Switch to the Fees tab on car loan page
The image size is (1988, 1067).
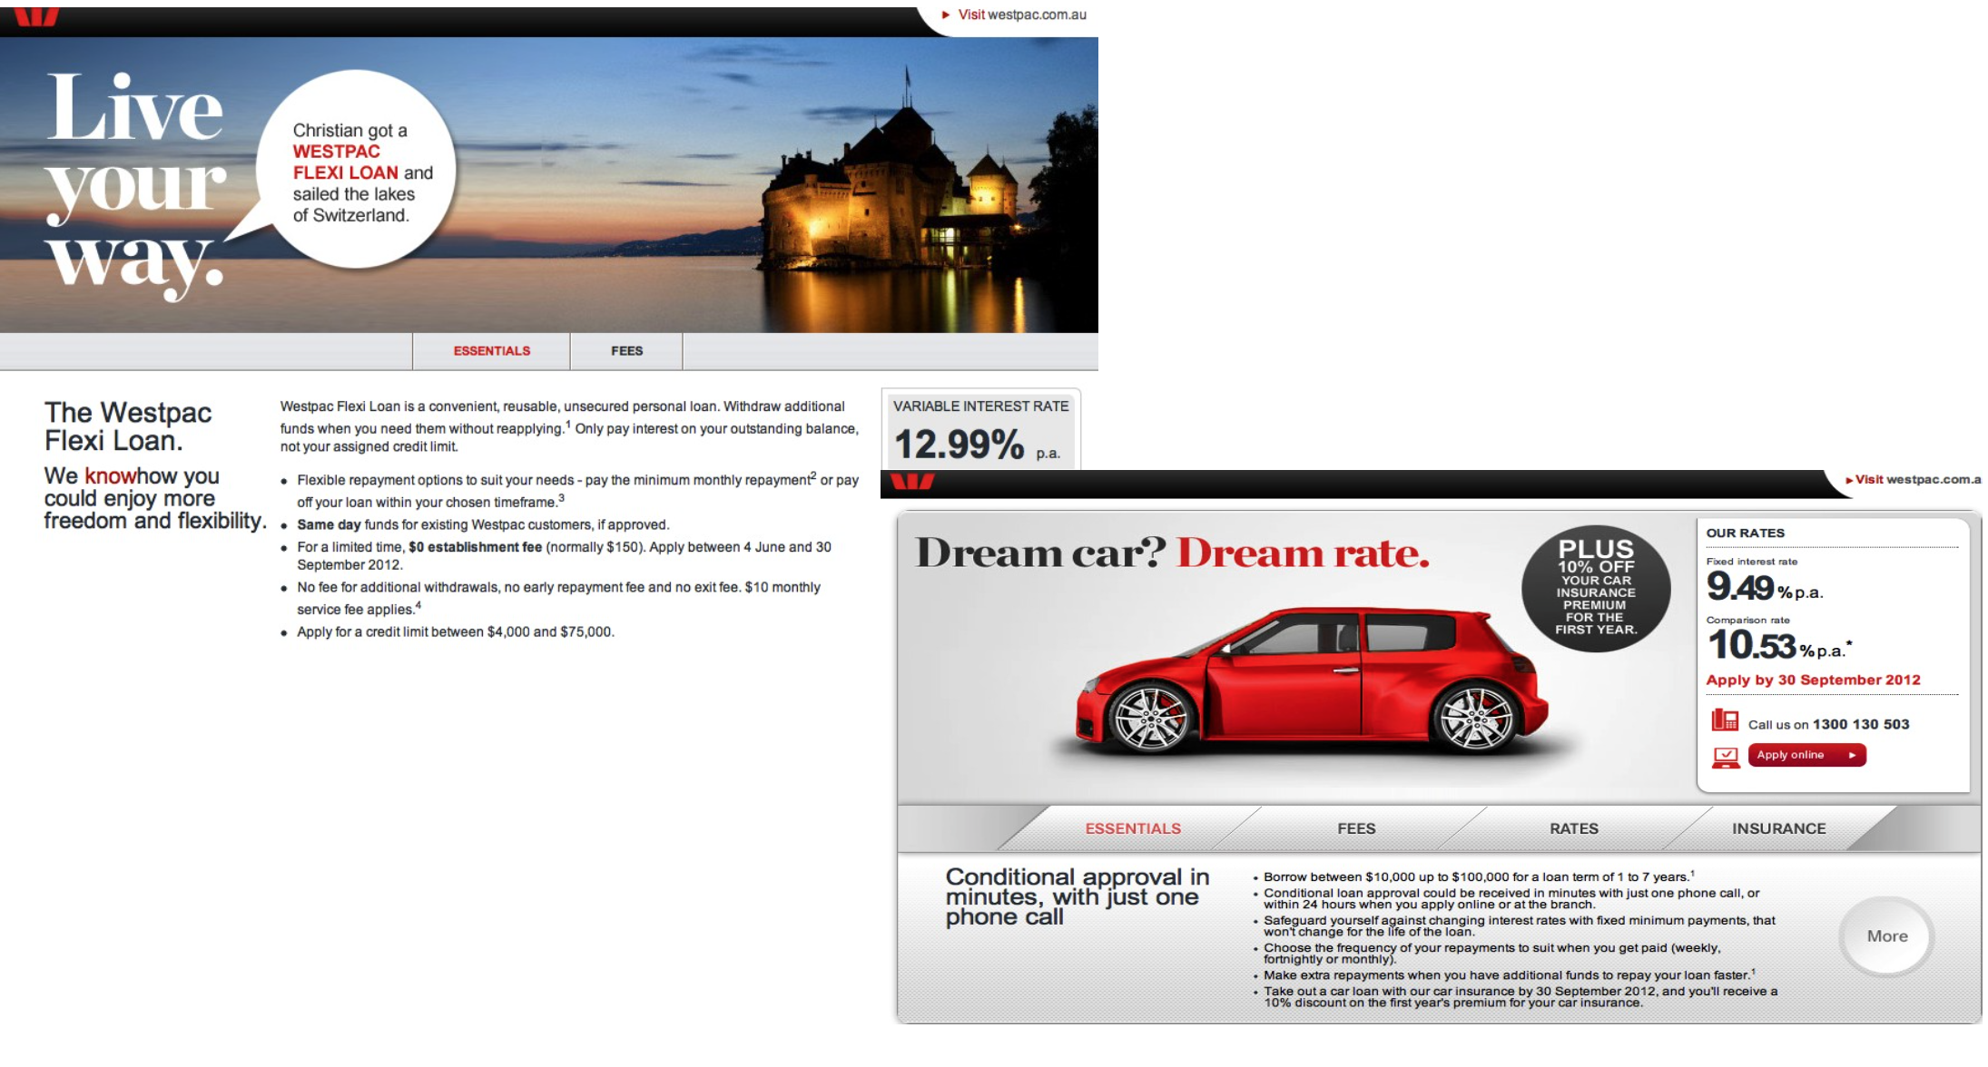coord(1355,828)
